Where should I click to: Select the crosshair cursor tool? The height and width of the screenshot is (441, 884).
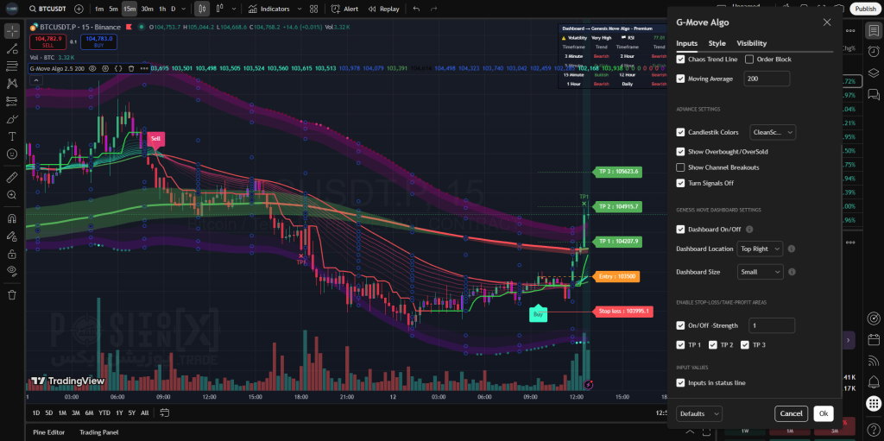point(12,31)
